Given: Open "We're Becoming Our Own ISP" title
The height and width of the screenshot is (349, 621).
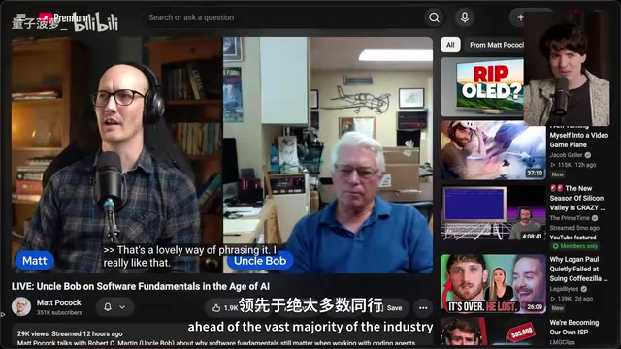Looking at the screenshot, I should 573,328.
